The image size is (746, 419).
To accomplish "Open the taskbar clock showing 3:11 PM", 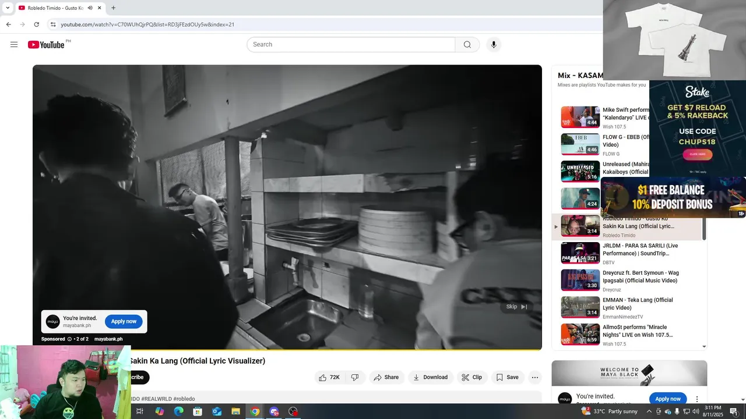I will (713, 411).
